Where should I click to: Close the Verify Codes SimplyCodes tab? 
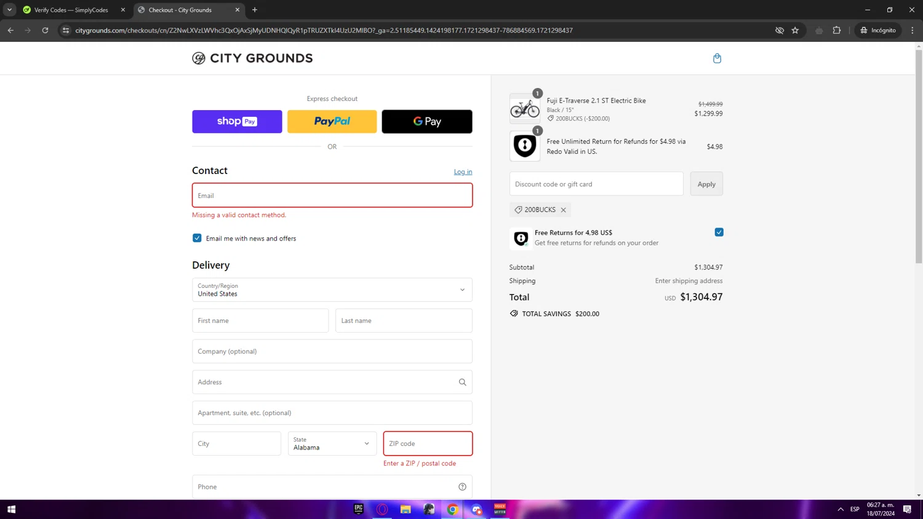pyautogui.click(x=122, y=10)
